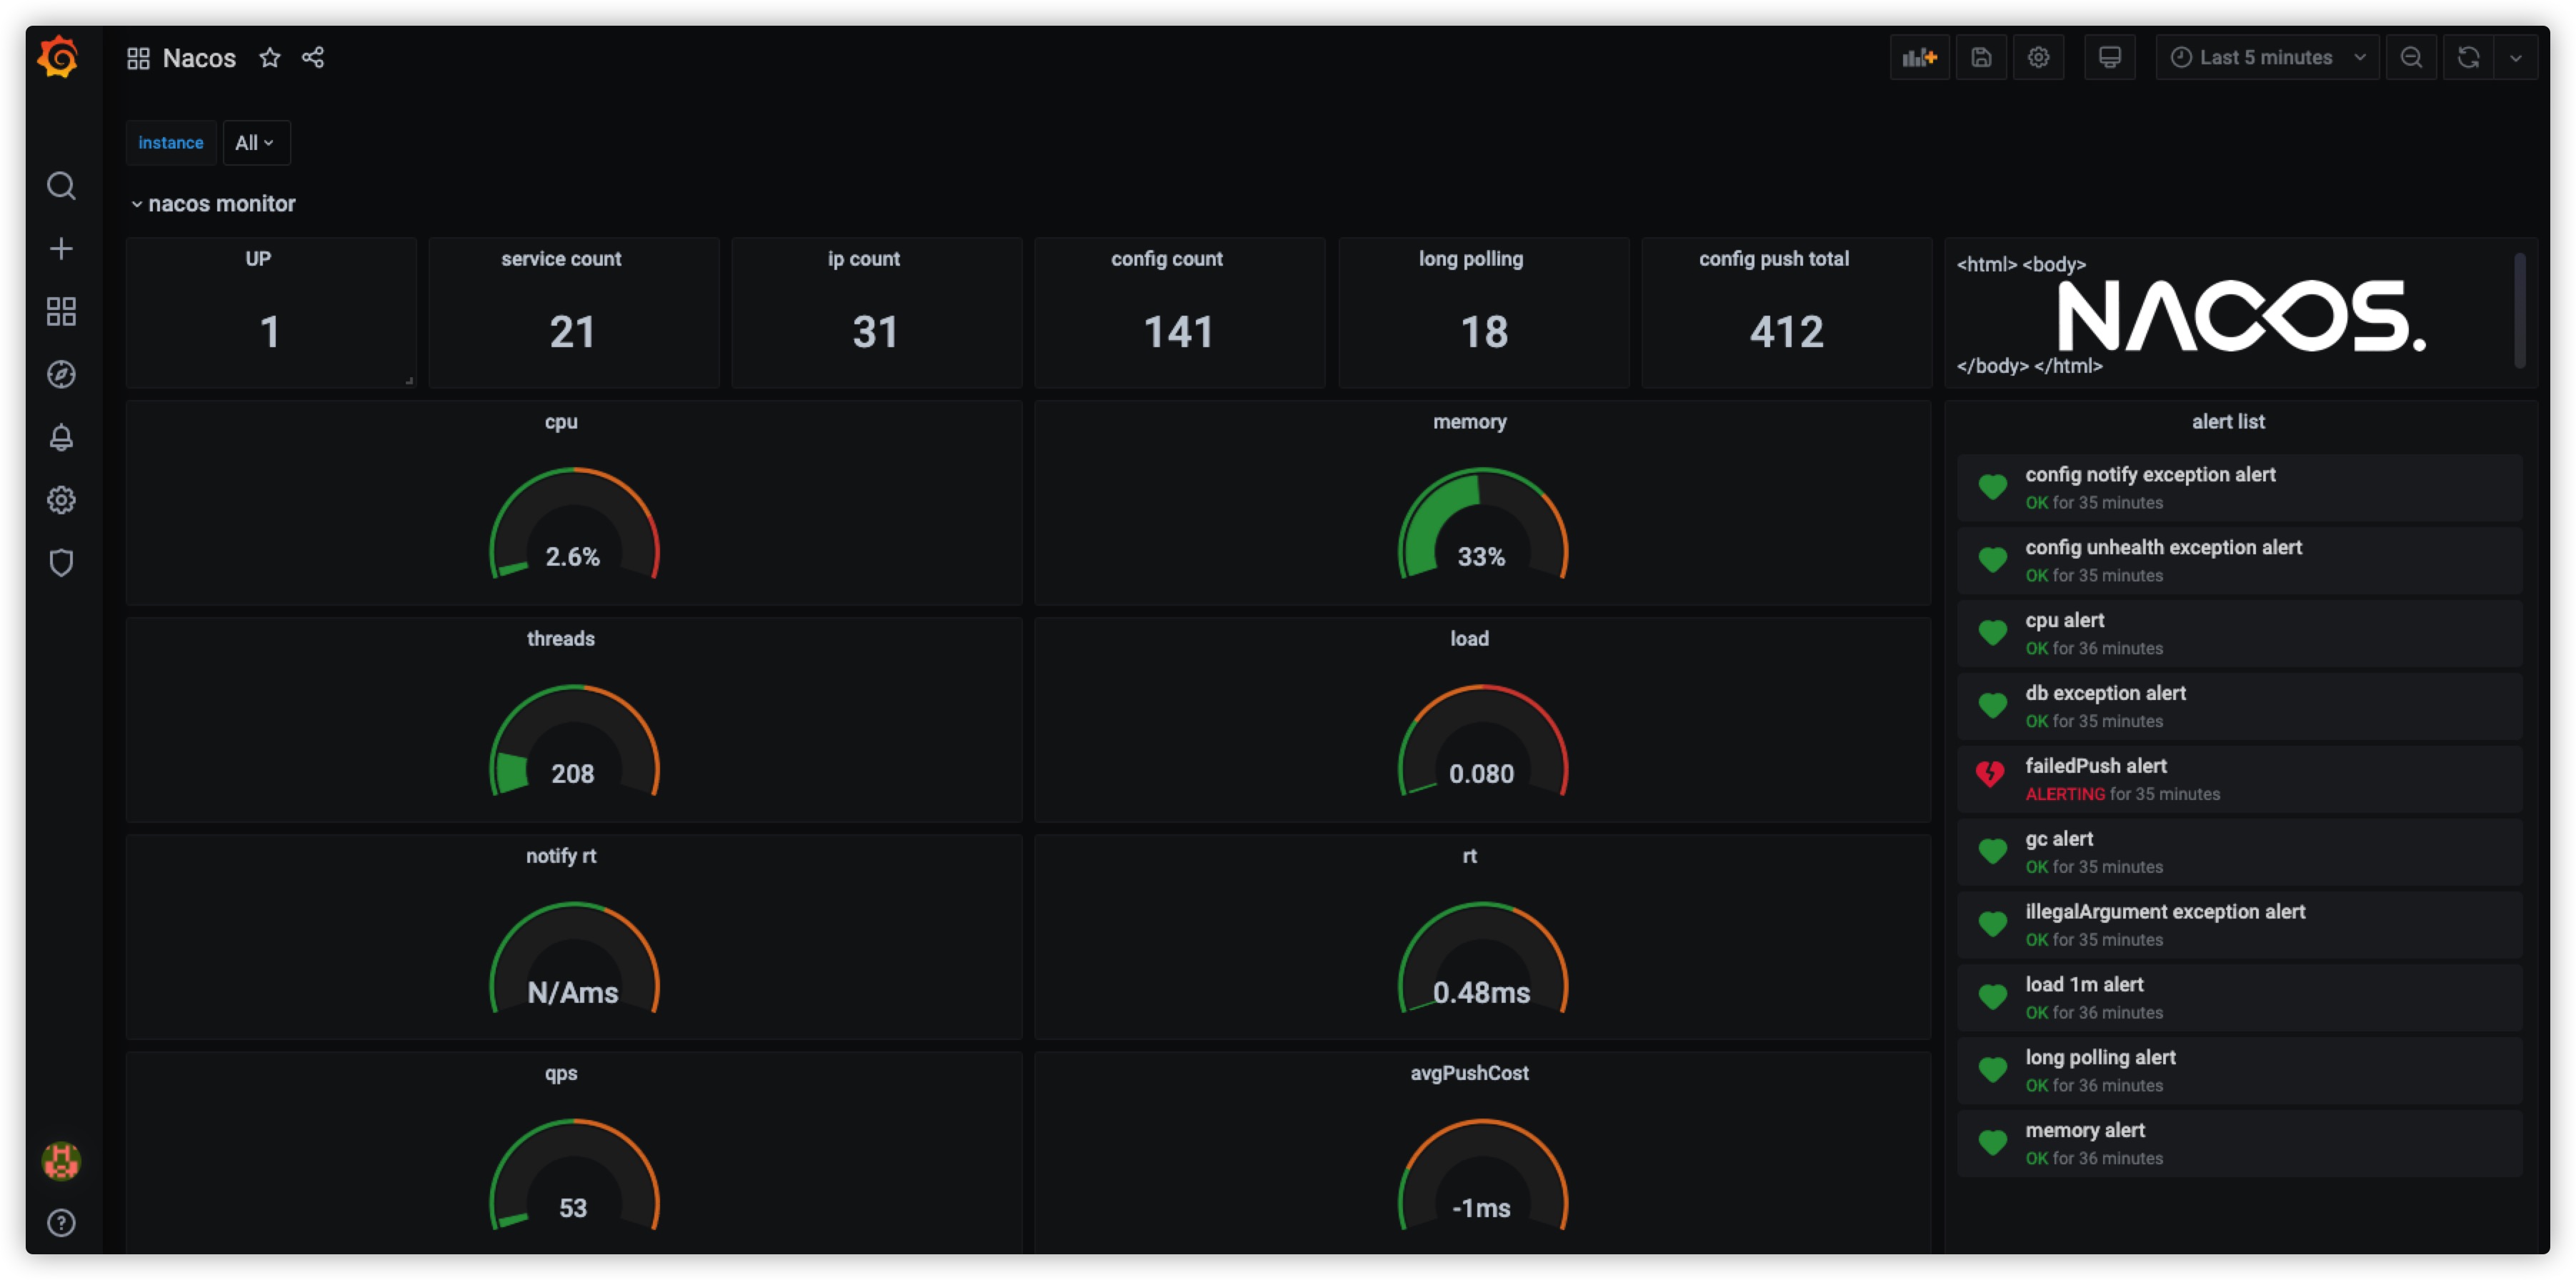Open the sidebar search icon
This screenshot has width=2576, height=1280.
pyautogui.click(x=61, y=186)
